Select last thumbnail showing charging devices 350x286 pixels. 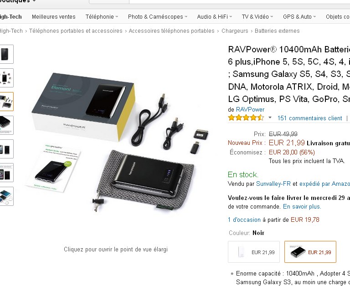coord(6,196)
